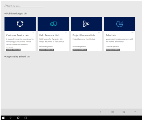Select the Project Resource Hub title

(84, 35)
